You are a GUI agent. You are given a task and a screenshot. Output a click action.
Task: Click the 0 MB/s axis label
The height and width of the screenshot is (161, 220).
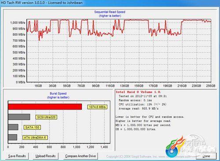pyautogui.click(x=21, y=82)
